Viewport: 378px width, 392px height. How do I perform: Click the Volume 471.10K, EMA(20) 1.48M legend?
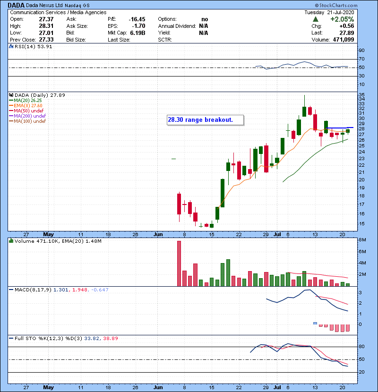(x=58, y=241)
